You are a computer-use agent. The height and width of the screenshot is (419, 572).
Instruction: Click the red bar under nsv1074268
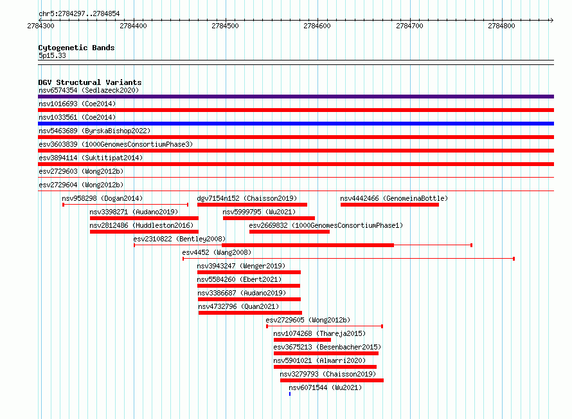tap(303, 340)
